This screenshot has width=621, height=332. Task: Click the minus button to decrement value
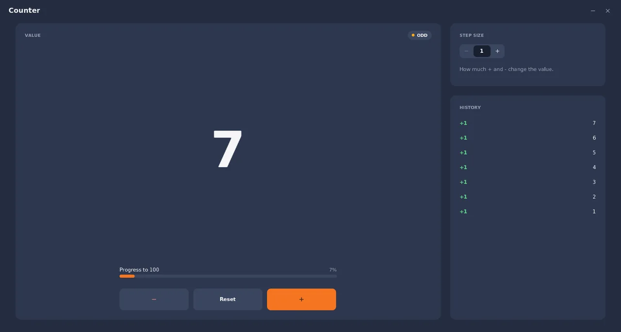click(x=154, y=300)
